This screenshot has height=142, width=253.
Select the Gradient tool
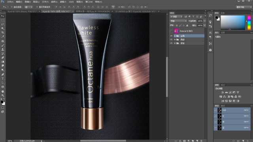(3, 62)
